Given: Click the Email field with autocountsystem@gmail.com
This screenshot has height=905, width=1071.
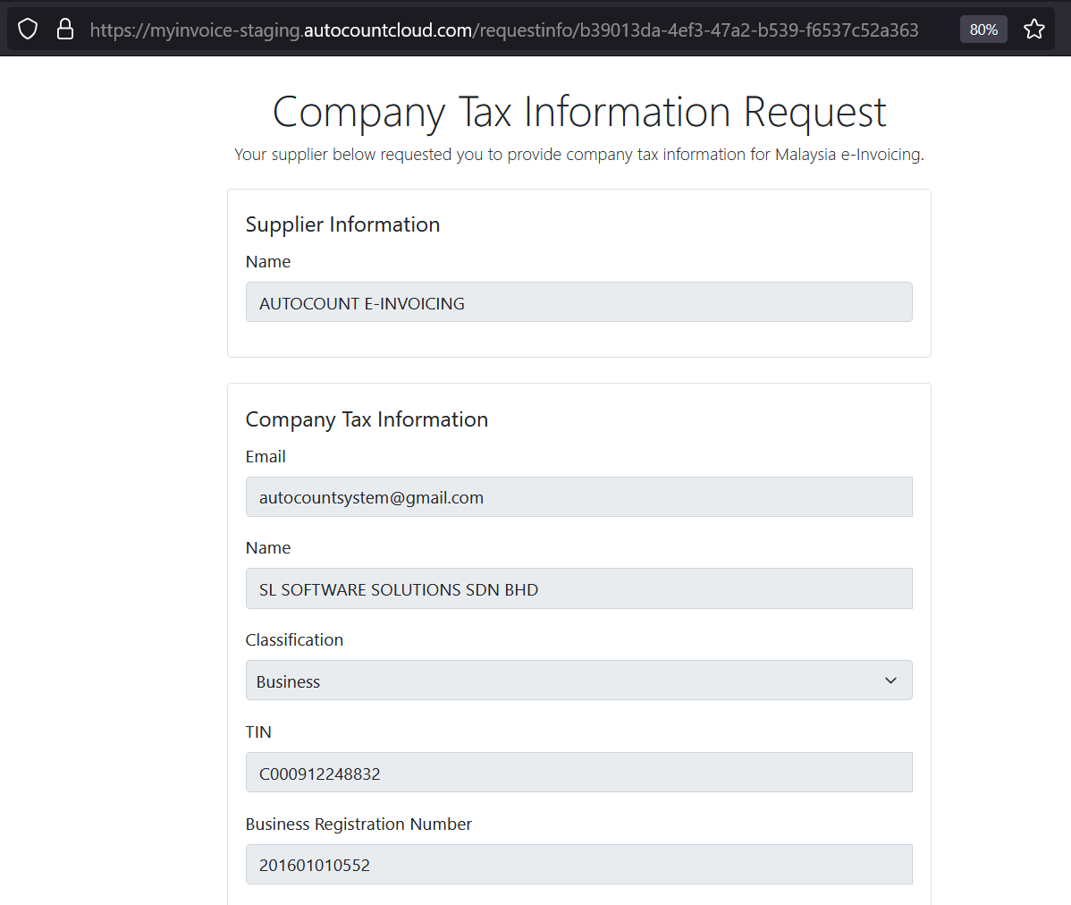Looking at the screenshot, I should coord(578,497).
